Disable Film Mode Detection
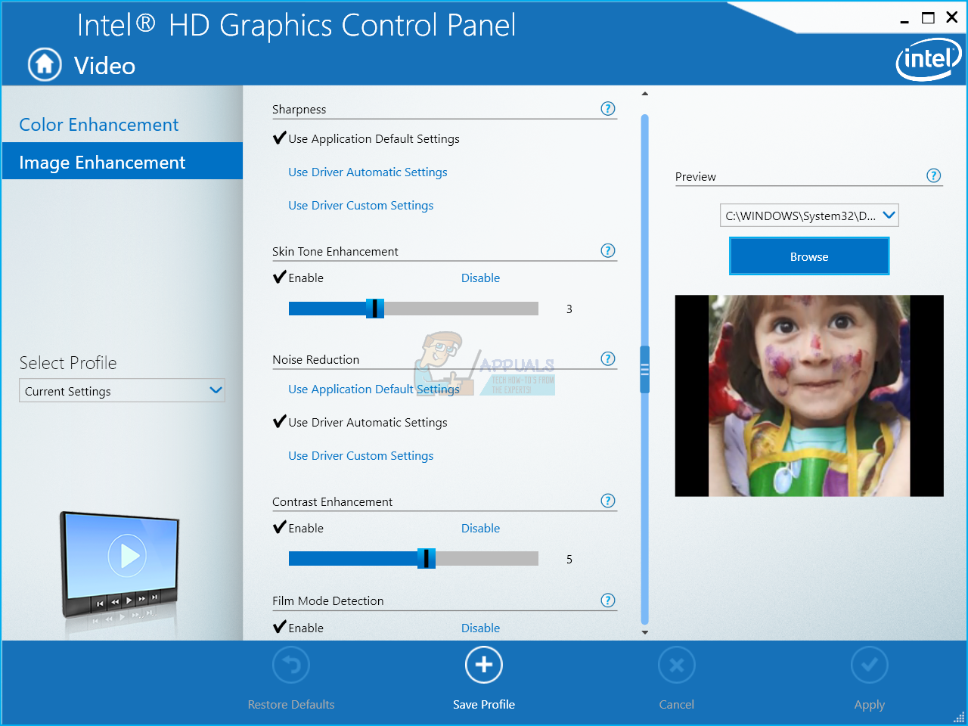Screen dimensions: 968x726 [480, 628]
